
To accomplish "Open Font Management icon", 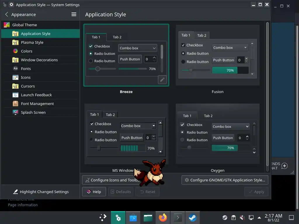I will point(15,104).
